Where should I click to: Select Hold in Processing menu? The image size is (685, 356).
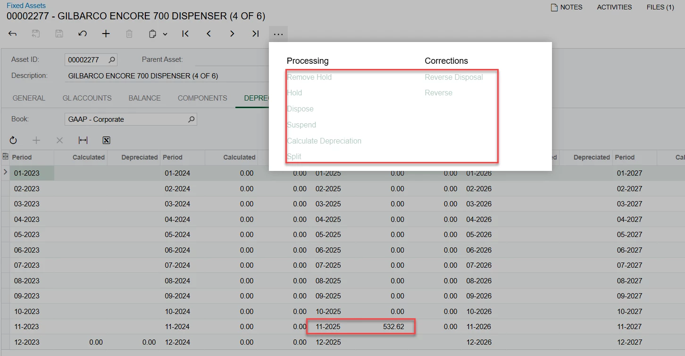(294, 93)
